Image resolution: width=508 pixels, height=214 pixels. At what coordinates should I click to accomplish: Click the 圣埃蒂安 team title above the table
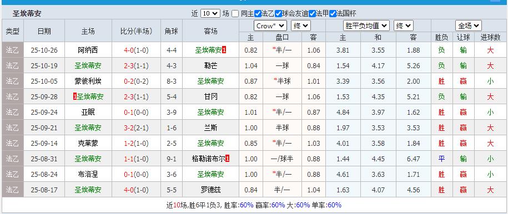pos(27,14)
